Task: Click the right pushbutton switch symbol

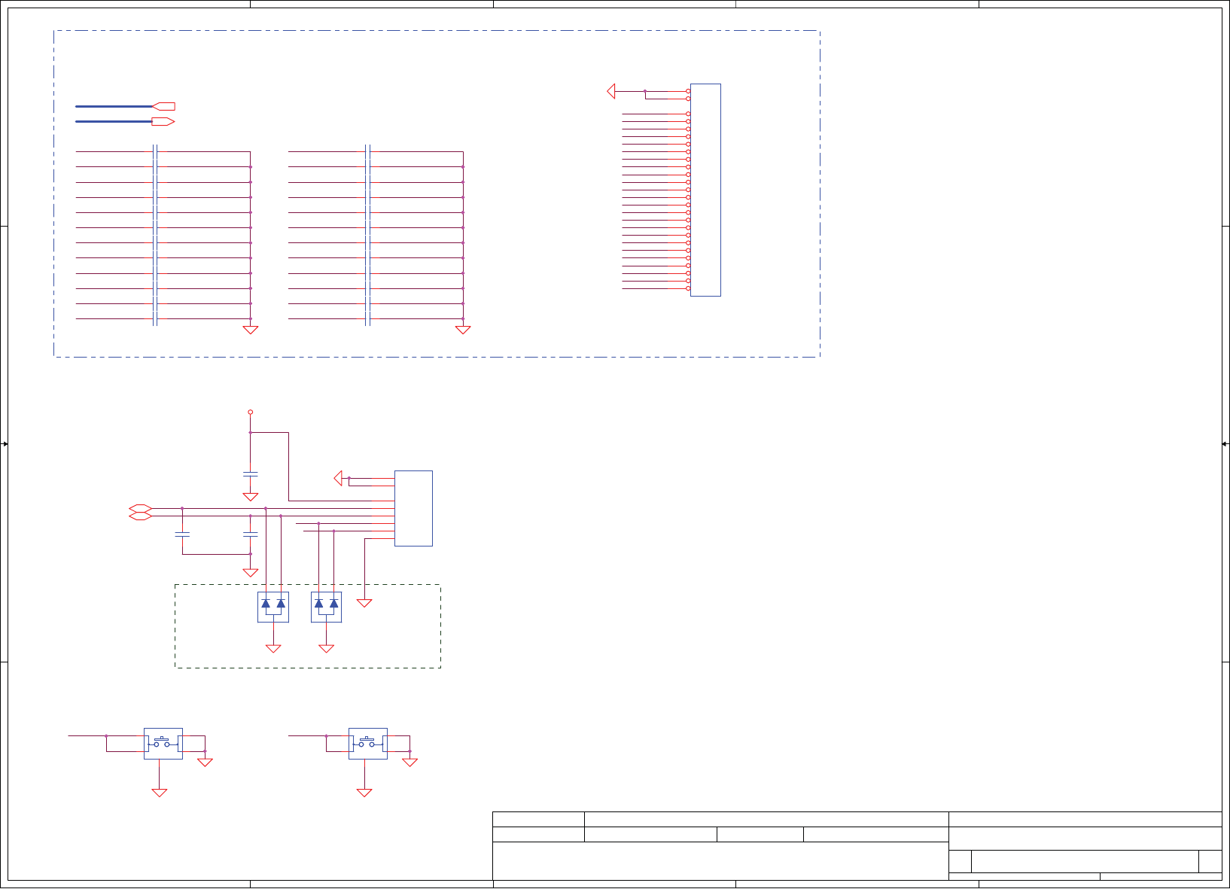Action: pos(368,744)
